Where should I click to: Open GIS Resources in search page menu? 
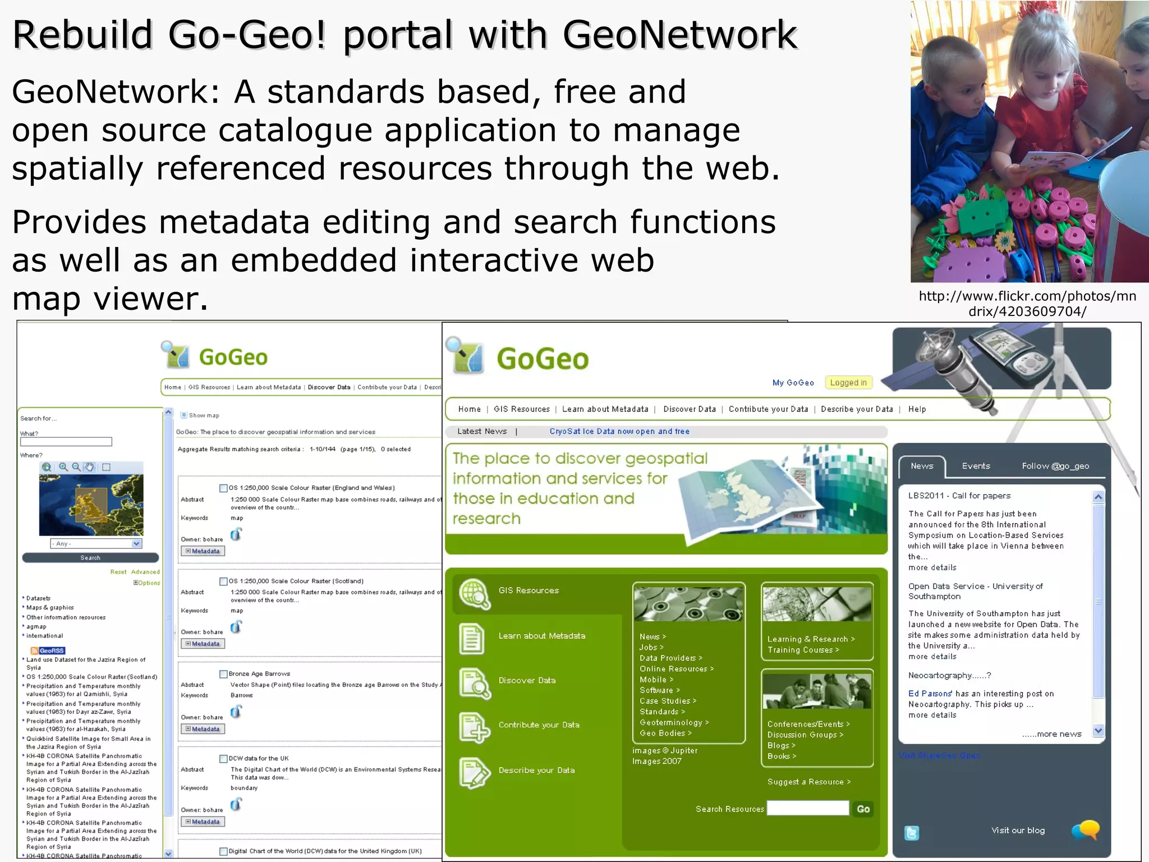point(209,387)
